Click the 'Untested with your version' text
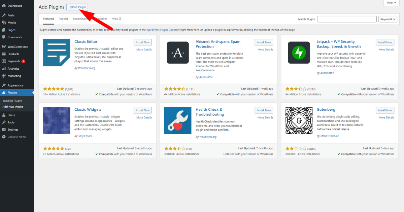 click(248, 154)
